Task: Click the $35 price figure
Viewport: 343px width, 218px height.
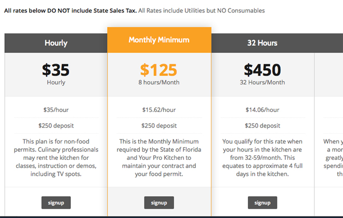Action: [56, 70]
